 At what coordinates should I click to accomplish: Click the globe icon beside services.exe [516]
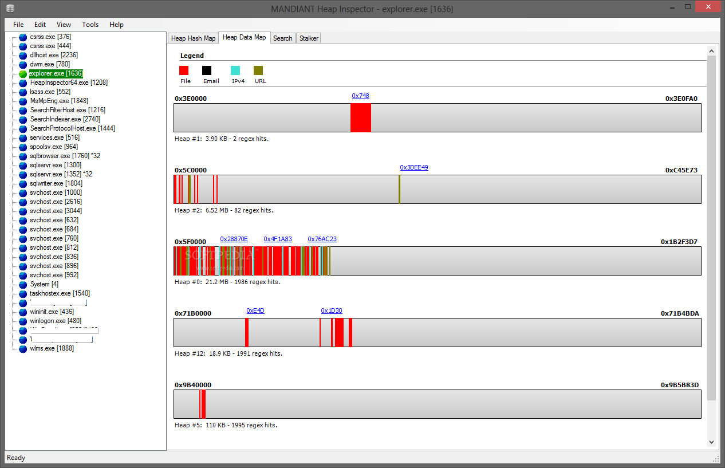point(23,138)
